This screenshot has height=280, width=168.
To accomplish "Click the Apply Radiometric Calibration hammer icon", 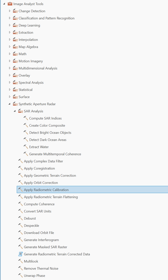I will coord(20,189).
